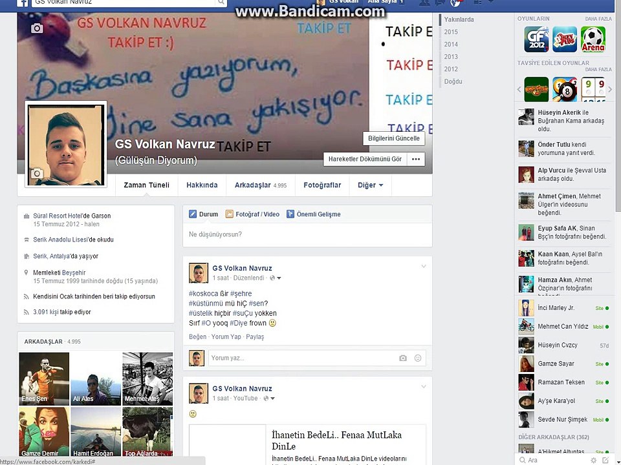The height and width of the screenshot is (465, 621).
Task: Click the ARKADAŞLAR section header
Action: click(43, 341)
